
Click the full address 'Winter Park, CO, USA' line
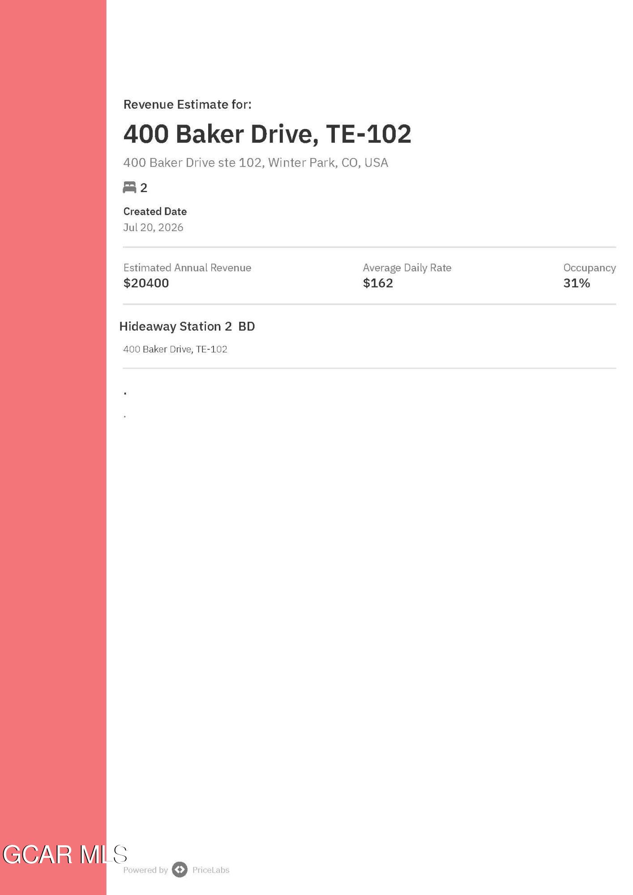[256, 163]
